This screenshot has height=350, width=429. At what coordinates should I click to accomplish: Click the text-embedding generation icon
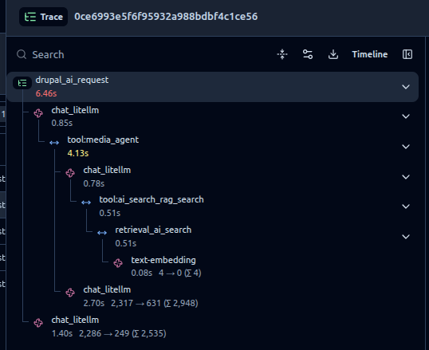118,263
